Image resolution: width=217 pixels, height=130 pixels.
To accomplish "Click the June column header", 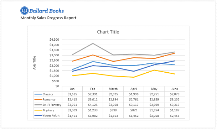I will [x=175, y=89].
